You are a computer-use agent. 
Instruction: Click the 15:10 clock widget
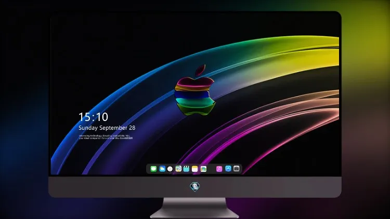tap(93, 117)
